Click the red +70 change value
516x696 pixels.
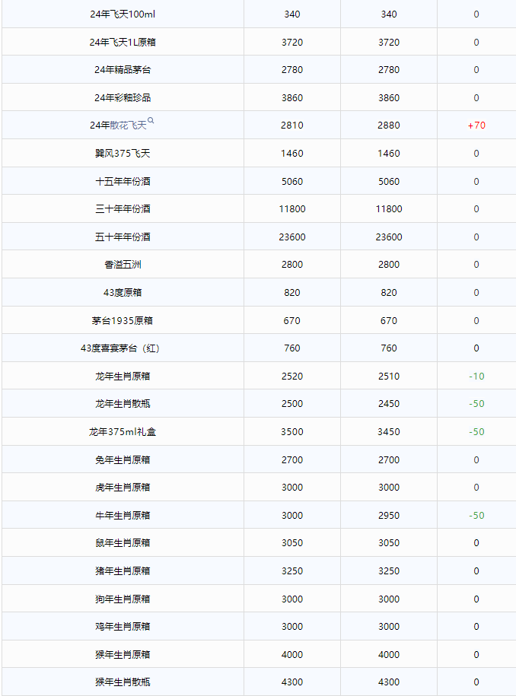click(x=476, y=126)
